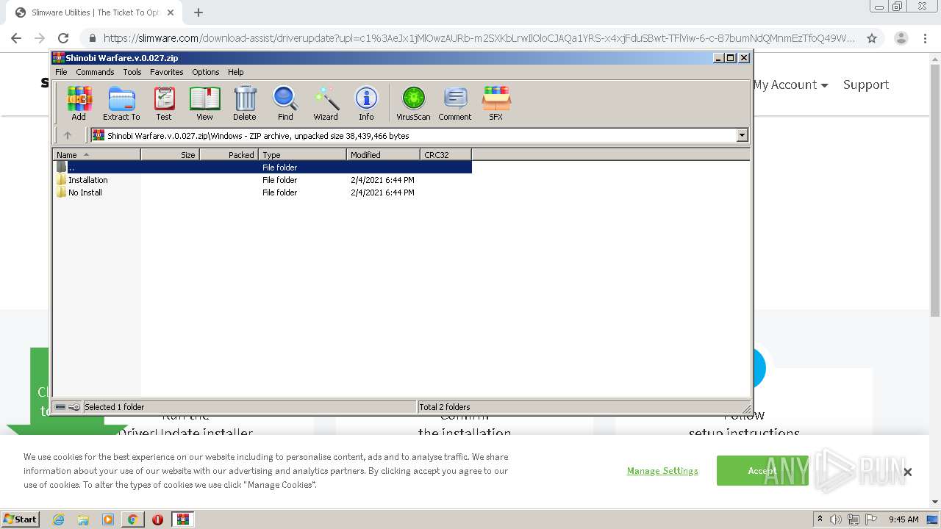Click Support link on webpage
The height and width of the screenshot is (529, 941).
click(866, 84)
